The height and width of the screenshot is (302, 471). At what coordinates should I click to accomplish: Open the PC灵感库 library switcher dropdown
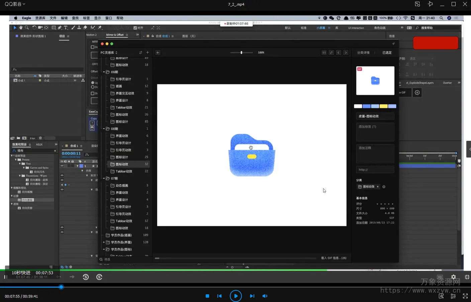pos(109,53)
